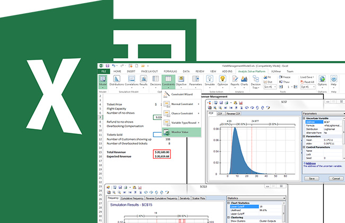Viewport: 345px width, 223px height.
Task: Open the Sim #1 dropdown
Action: pyautogui.click(x=270, y=87)
